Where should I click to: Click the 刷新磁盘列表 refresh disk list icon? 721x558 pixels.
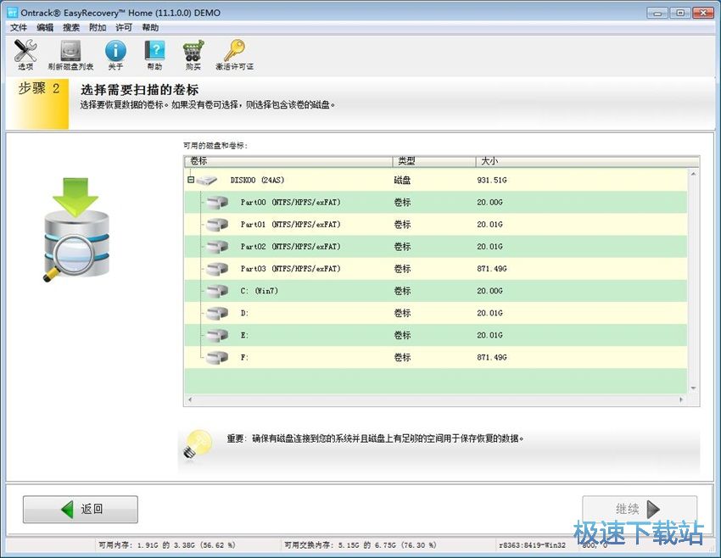pos(70,51)
